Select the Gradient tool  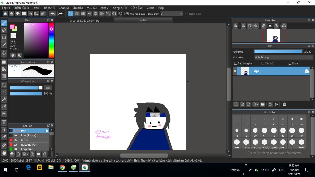tap(4, 76)
